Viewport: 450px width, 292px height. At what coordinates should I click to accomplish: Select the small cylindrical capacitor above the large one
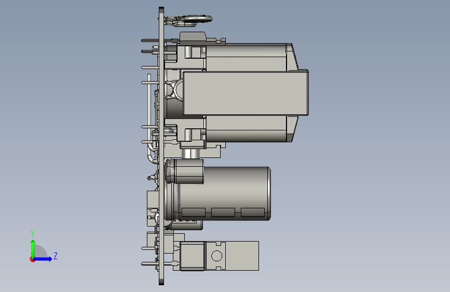coord(185,171)
